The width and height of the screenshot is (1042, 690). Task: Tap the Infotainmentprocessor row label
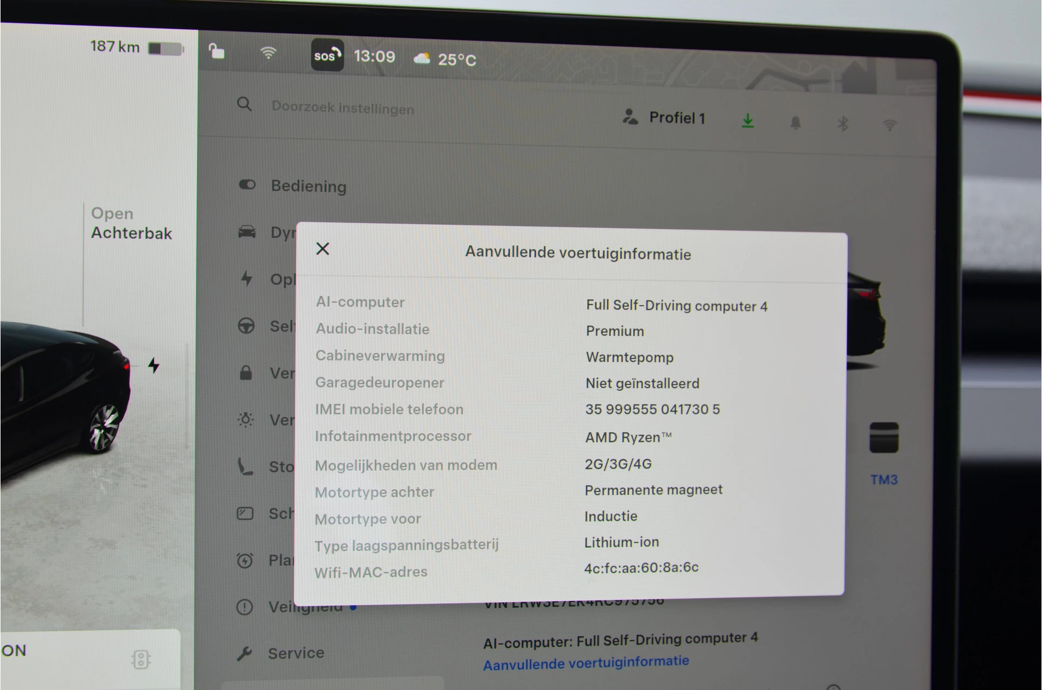[393, 436]
